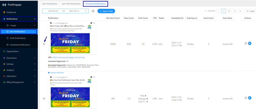The width and height of the screenshot is (256, 109).
Task: Open the first Black Friday Sale banner image
Action: [70, 43]
